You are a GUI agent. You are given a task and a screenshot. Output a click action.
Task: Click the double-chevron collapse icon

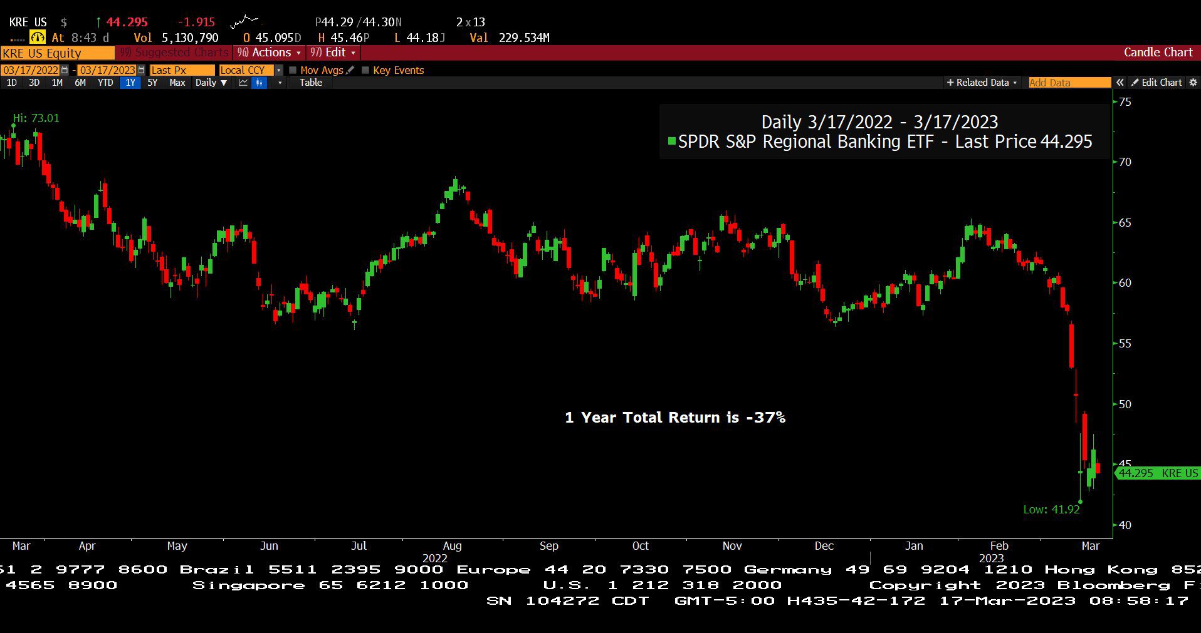click(x=1120, y=83)
